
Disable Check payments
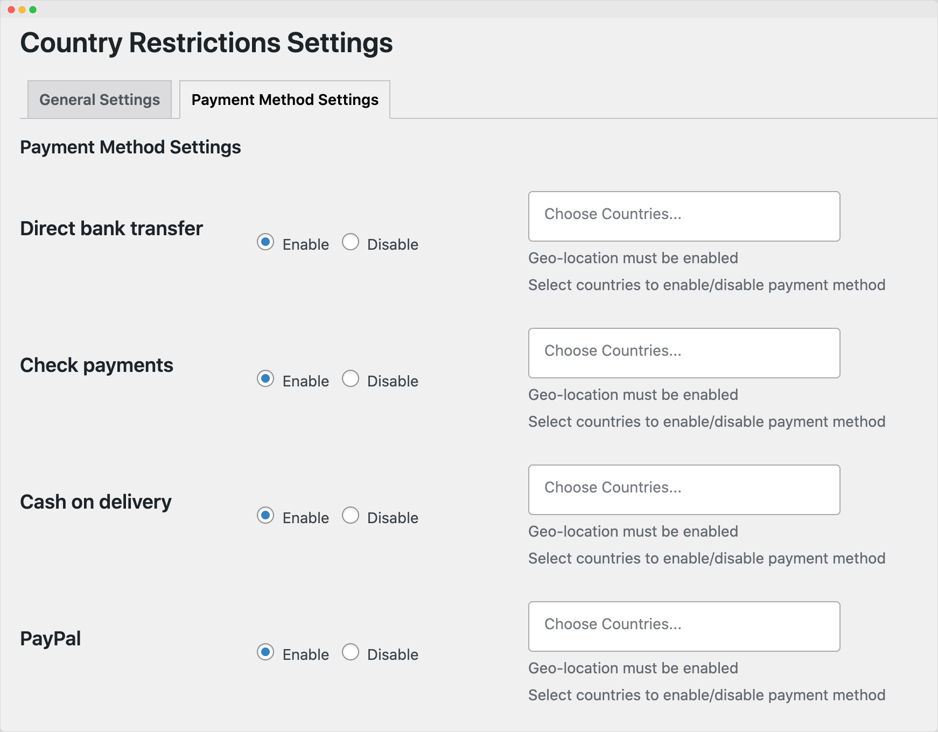pyautogui.click(x=351, y=379)
